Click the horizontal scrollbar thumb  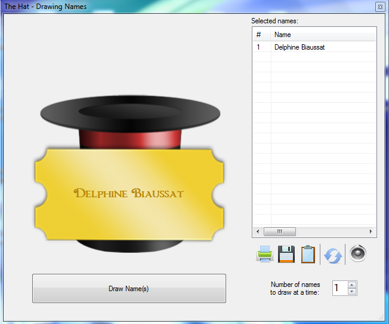tap(280, 231)
